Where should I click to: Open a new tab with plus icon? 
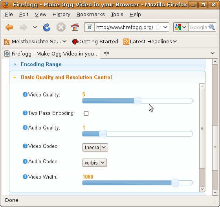click(x=106, y=53)
